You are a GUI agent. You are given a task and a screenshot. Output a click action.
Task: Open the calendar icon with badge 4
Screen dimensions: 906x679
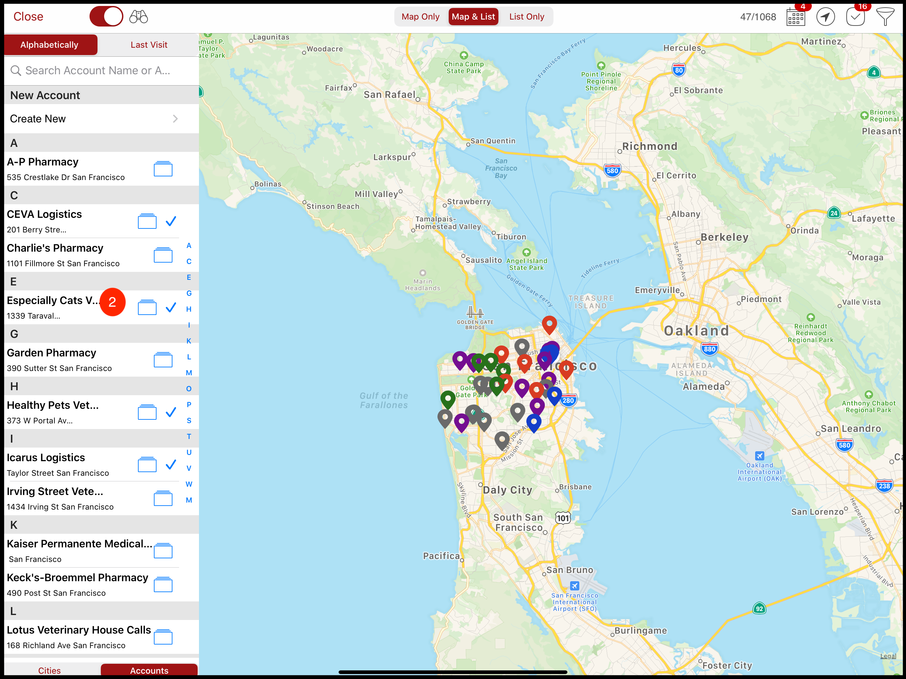pos(796,17)
